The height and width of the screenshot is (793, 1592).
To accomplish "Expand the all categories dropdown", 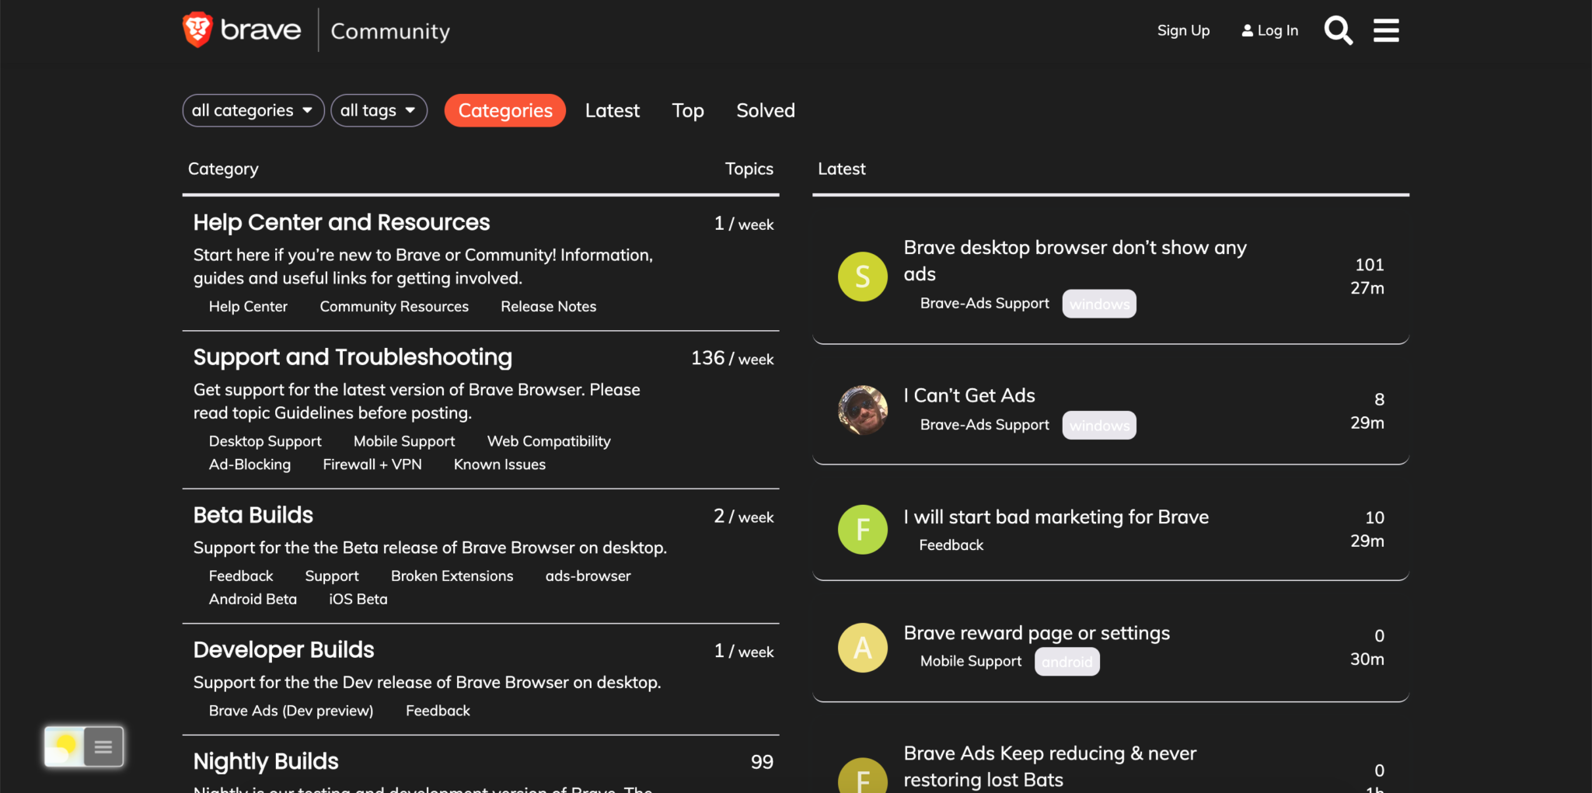I will [253, 110].
